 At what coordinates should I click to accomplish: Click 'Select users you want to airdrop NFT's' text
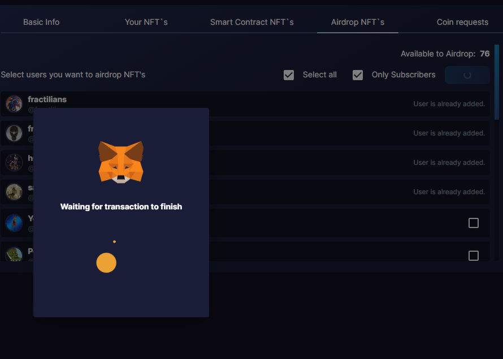tap(73, 75)
